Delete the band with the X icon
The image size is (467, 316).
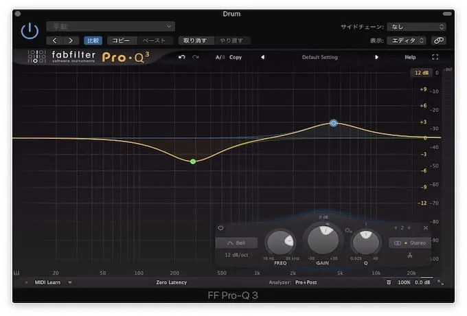coord(426,228)
